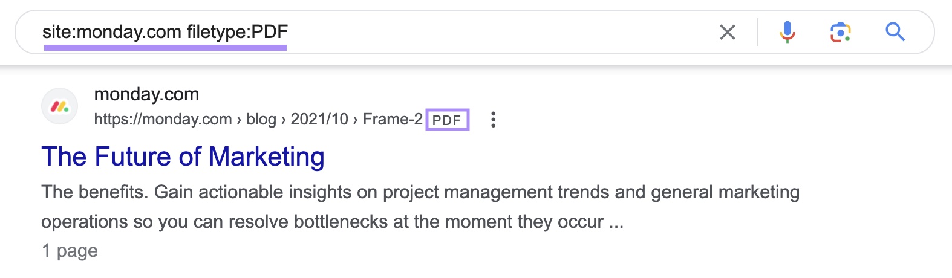This screenshot has width=952, height=278.
Task: Click the monday.com site name
Action: tap(146, 94)
